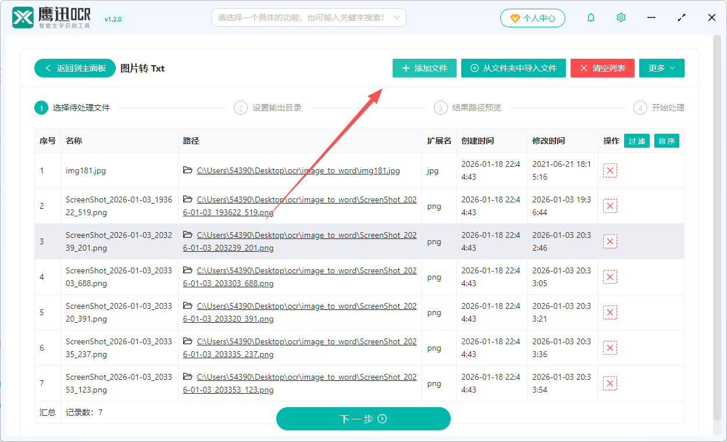Click the 清空列表 button
Image resolution: width=727 pixels, height=442 pixels.
coord(602,68)
